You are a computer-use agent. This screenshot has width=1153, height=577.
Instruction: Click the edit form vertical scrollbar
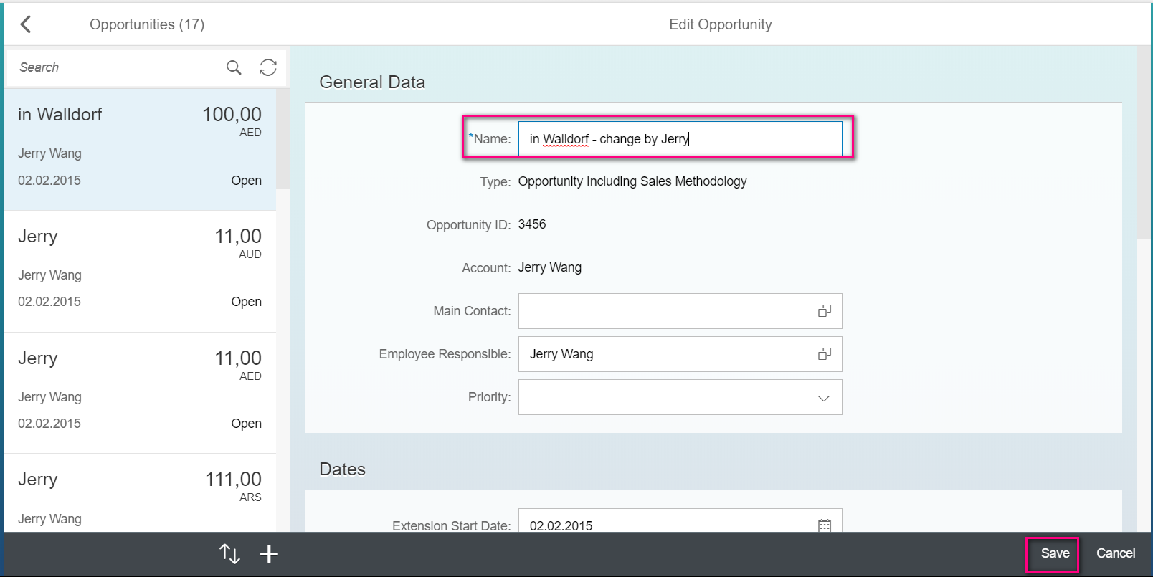pos(1144,143)
